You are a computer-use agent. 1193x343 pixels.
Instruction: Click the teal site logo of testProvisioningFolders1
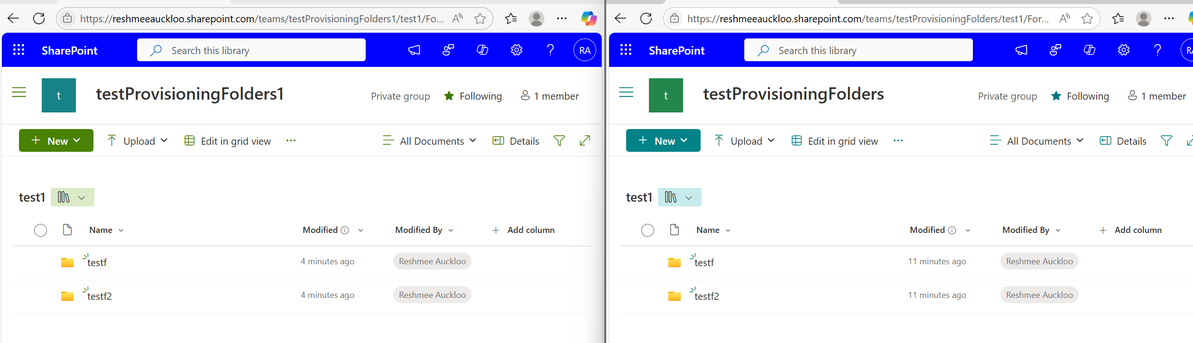click(59, 95)
